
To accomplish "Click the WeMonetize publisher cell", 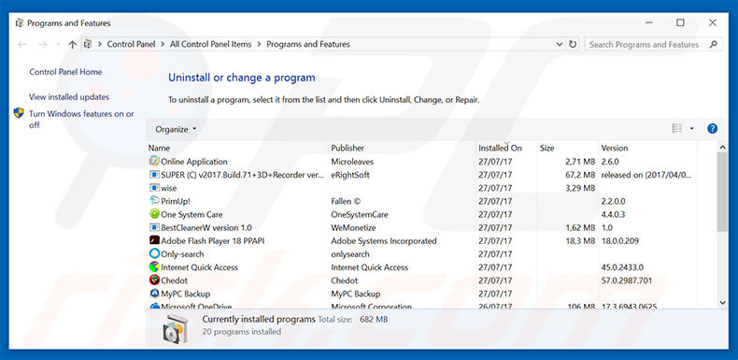I will 353,227.
